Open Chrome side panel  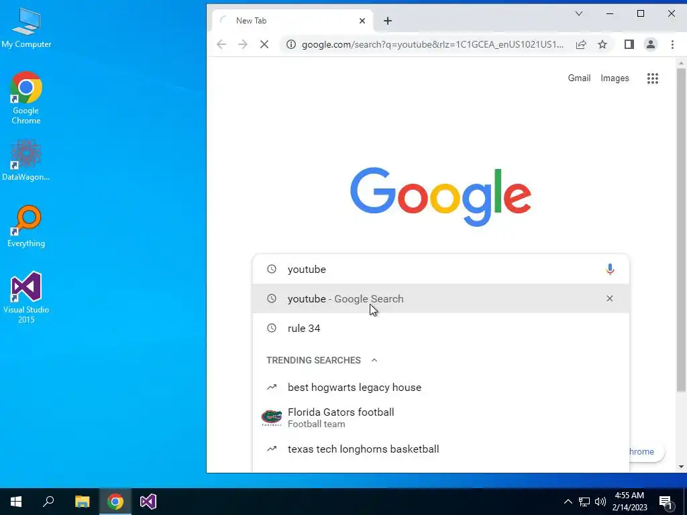click(629, 44)
